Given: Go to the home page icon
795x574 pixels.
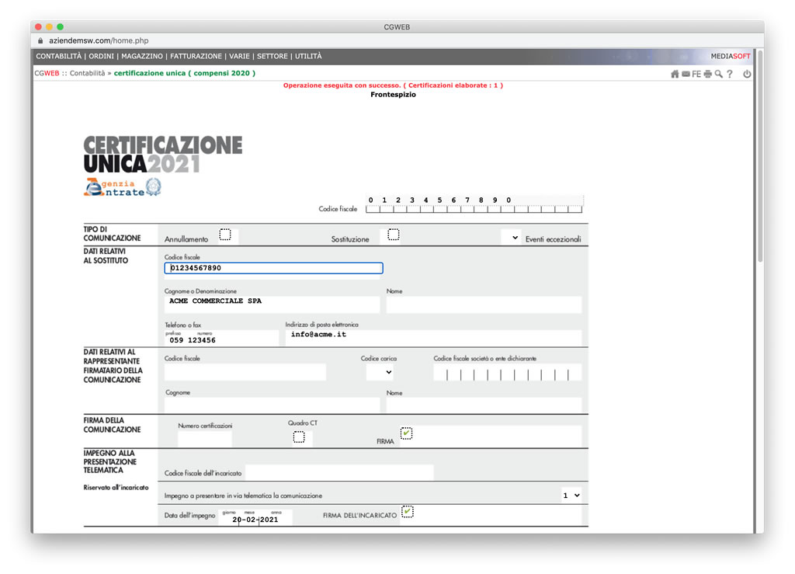Looking at the screenshot, I should (x=675, y=74).
